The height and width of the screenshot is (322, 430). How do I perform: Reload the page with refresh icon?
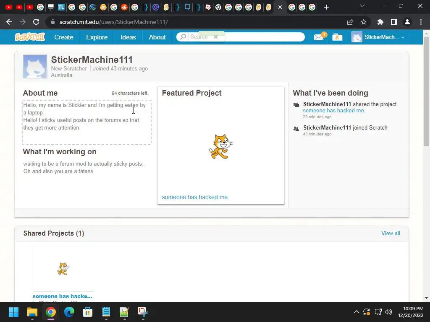(36, 22)
